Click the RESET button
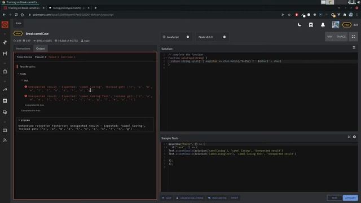This screenshot has height=203, width=361. [x=235, y=198]
